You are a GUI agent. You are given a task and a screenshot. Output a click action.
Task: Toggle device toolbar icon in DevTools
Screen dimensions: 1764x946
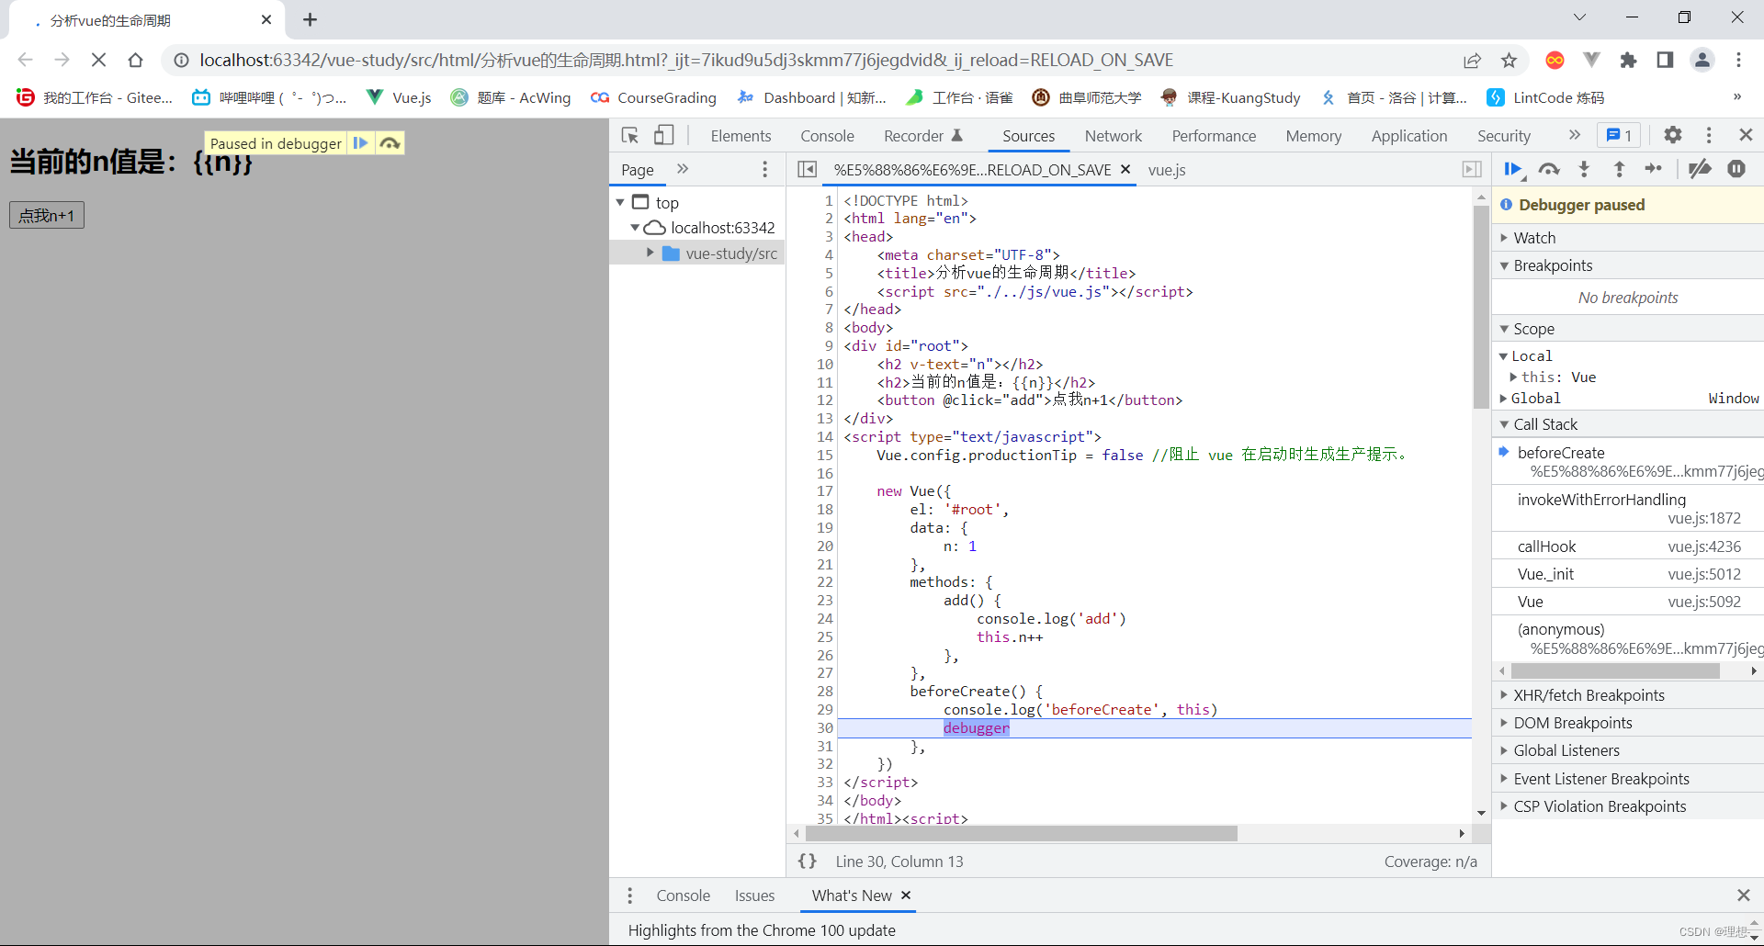tap(663, 136)
